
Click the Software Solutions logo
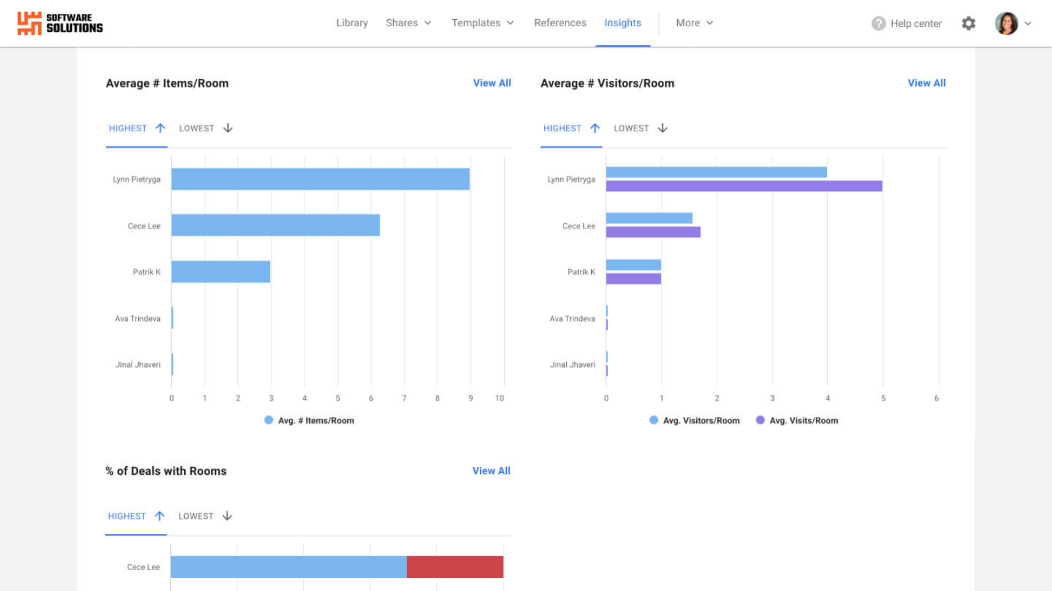(x=59, y=23)
